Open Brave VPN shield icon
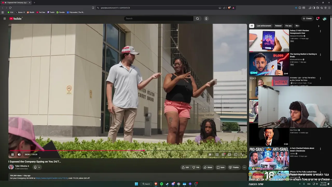332x187 pixels. [326, 8]
